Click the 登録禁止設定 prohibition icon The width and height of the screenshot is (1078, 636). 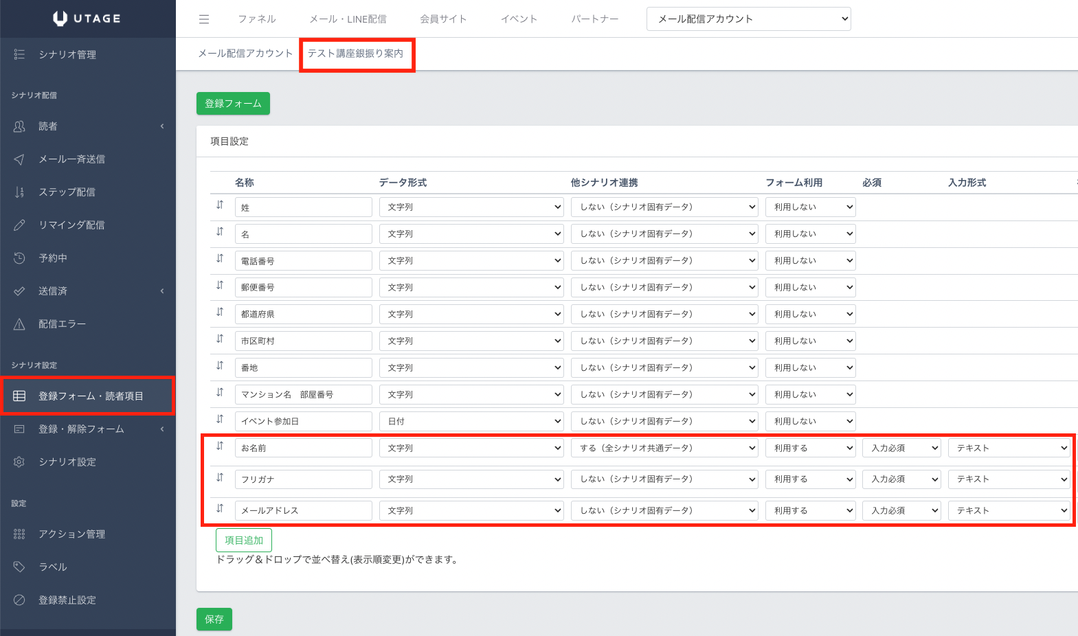19,600
